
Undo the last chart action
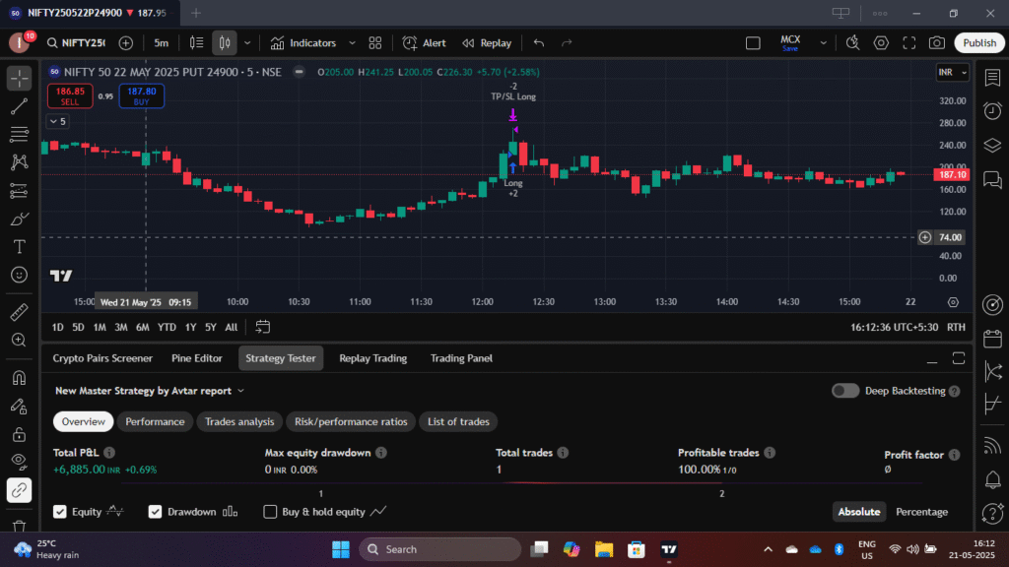click(x=539, y=43)
